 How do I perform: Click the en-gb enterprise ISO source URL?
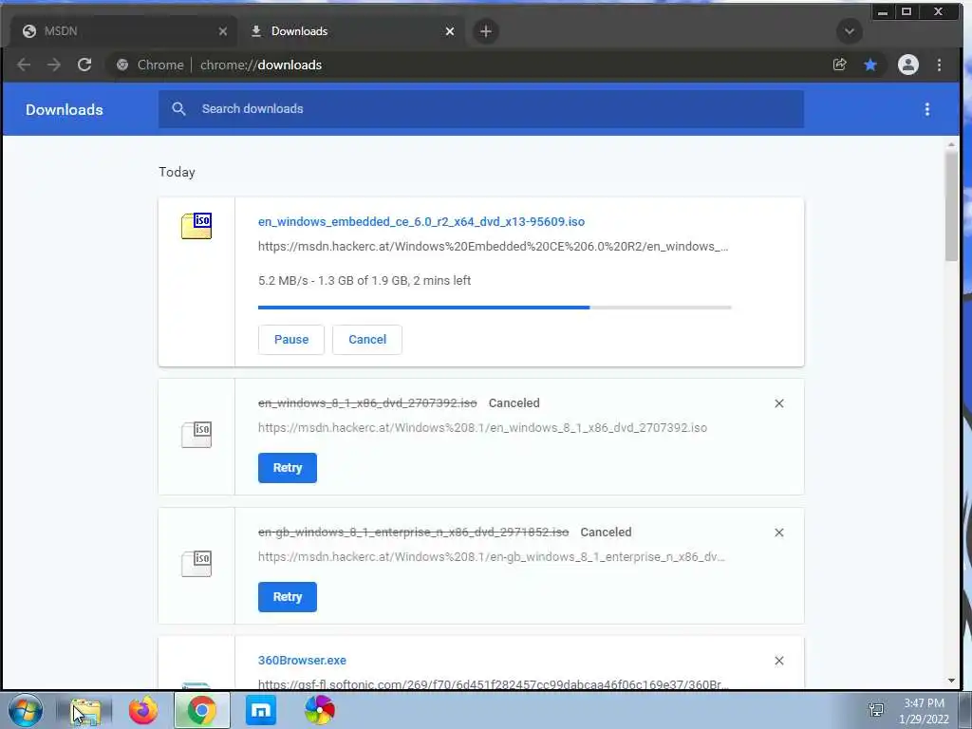491,556
